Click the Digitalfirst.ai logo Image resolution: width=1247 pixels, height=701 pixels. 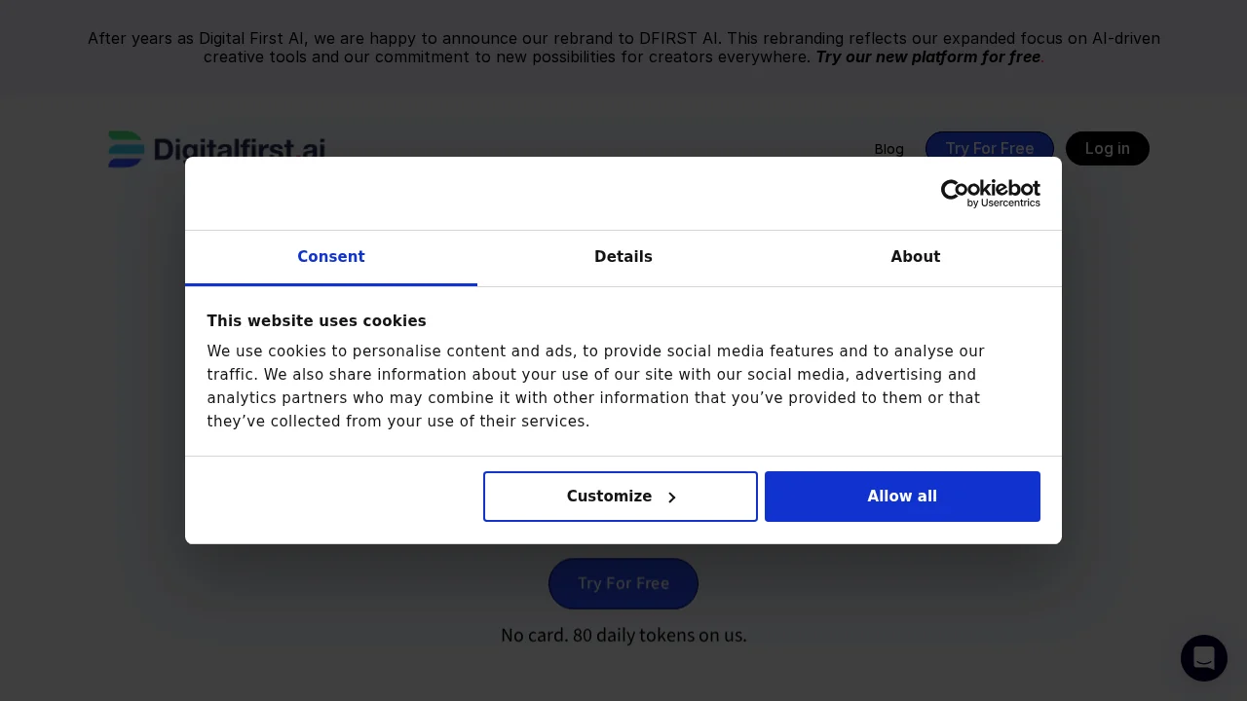pyautogui.click(x=216, y=149)
